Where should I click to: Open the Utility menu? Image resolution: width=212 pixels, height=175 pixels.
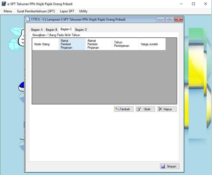tap(83, 11)
